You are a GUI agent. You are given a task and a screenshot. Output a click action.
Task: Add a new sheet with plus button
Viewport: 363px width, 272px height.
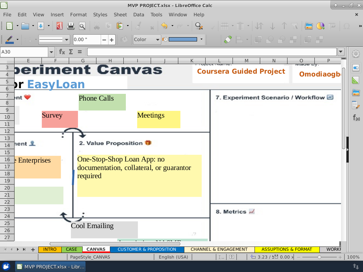pos(33,250)
